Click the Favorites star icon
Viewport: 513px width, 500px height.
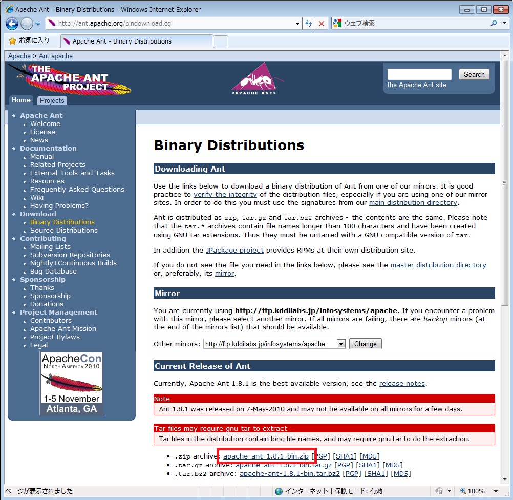12,41
